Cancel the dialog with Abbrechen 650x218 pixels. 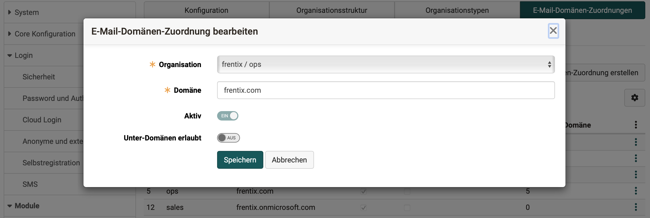(289, 160)
